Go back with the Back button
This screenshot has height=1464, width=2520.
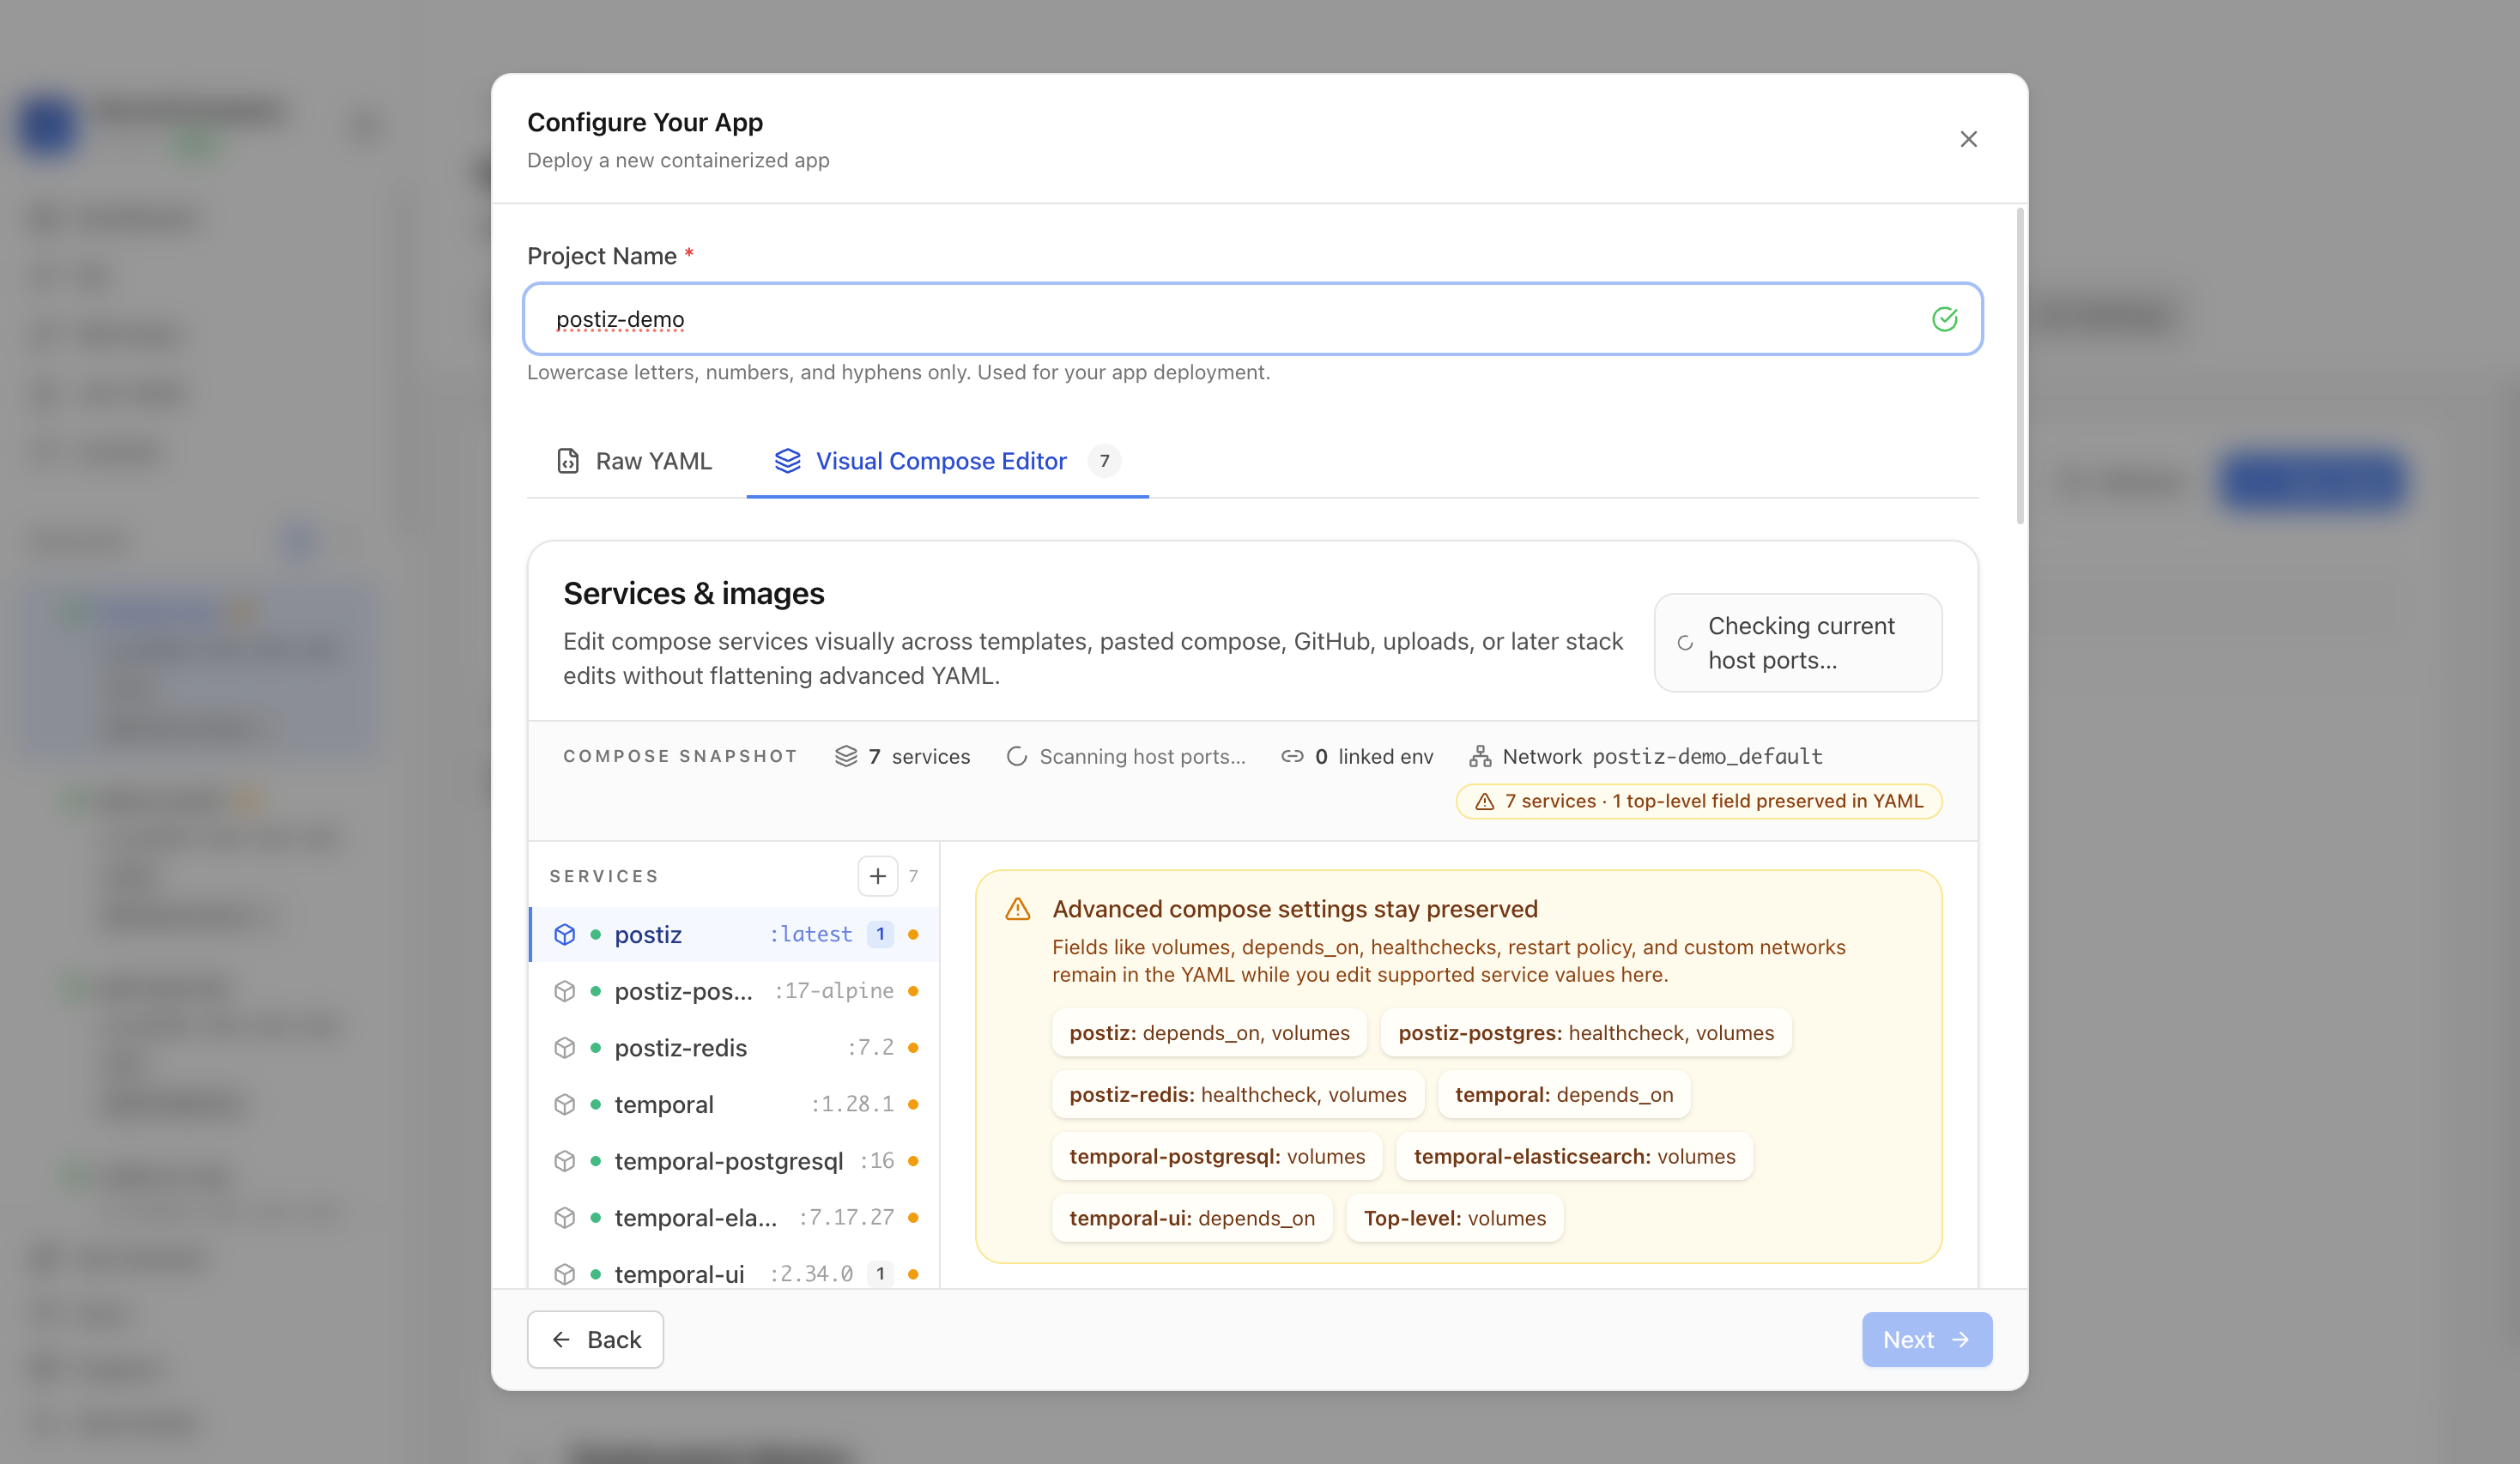point(595,1340)
